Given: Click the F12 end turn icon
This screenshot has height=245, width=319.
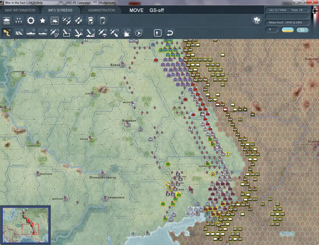Looking at the screenshot, I should point(139,33).
